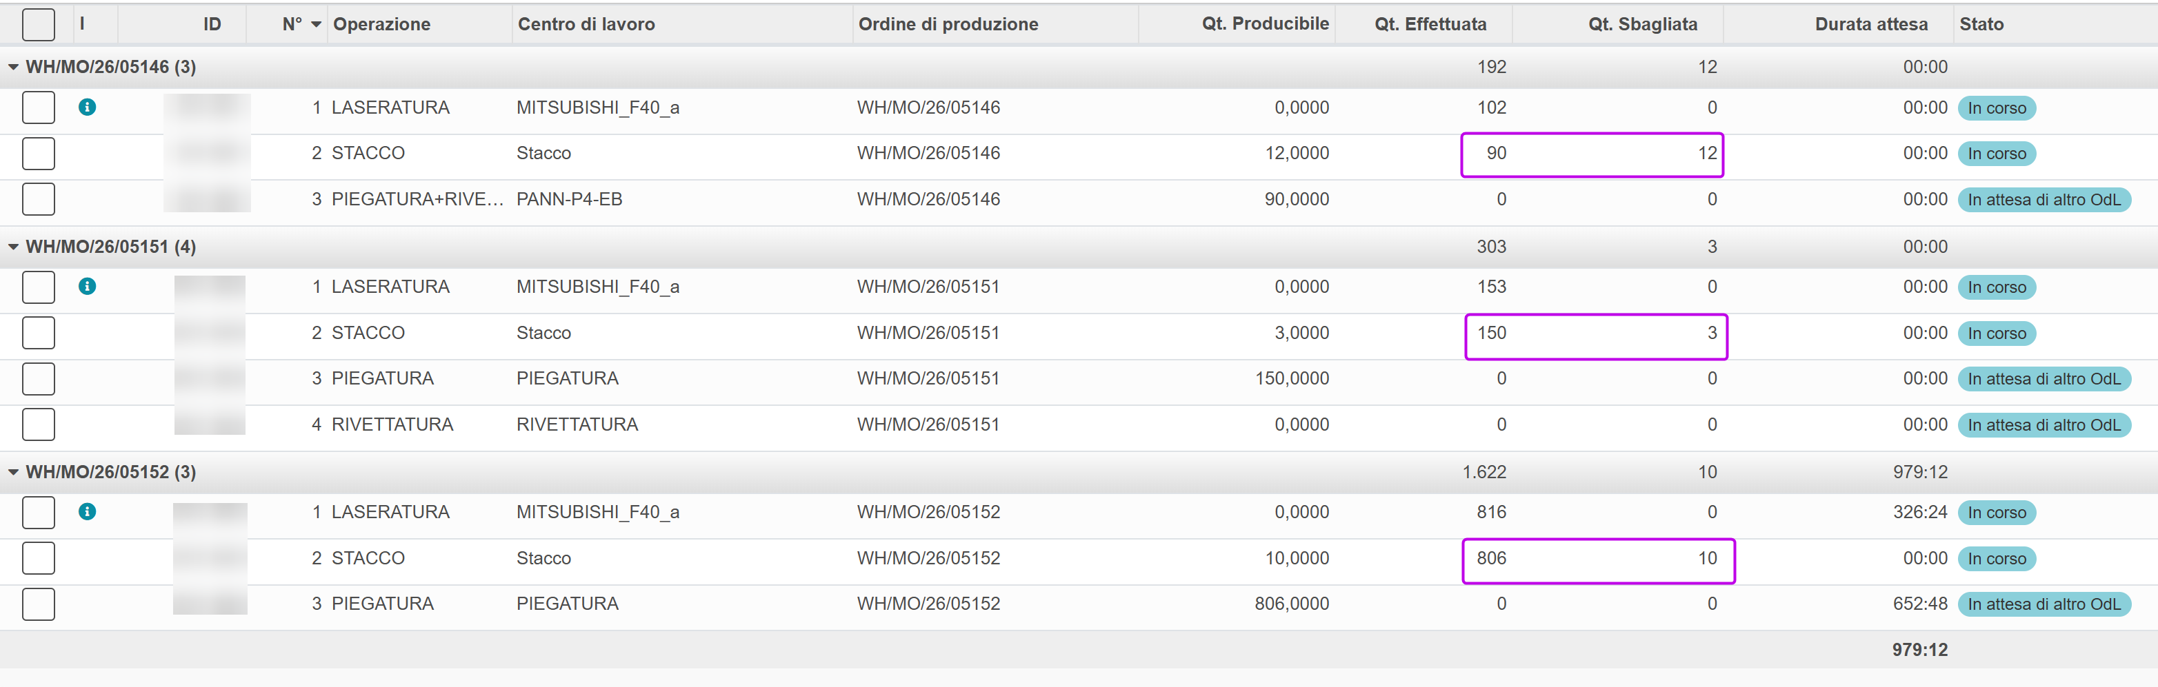
Task: Open the PANN-P4-EB work center row
Action: tap(569, 199)
